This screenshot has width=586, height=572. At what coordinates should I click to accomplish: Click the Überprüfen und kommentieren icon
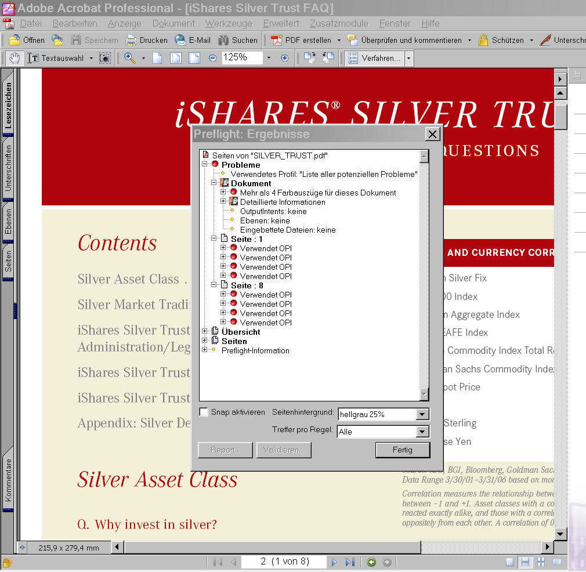[x=352, y=40]
